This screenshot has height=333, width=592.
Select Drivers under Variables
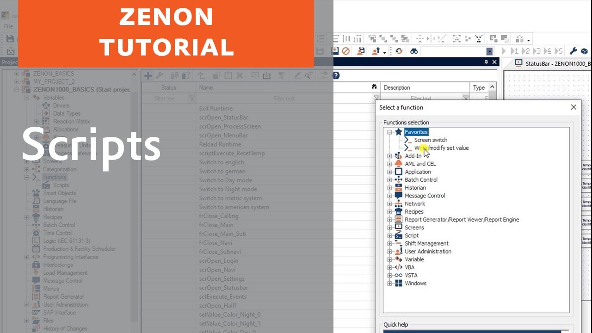(x=62, y=105)
